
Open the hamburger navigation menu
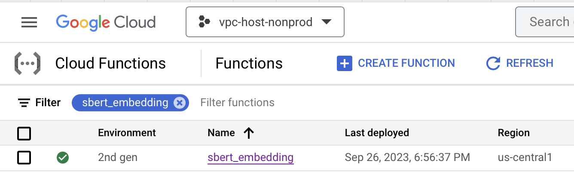[29, 22]
